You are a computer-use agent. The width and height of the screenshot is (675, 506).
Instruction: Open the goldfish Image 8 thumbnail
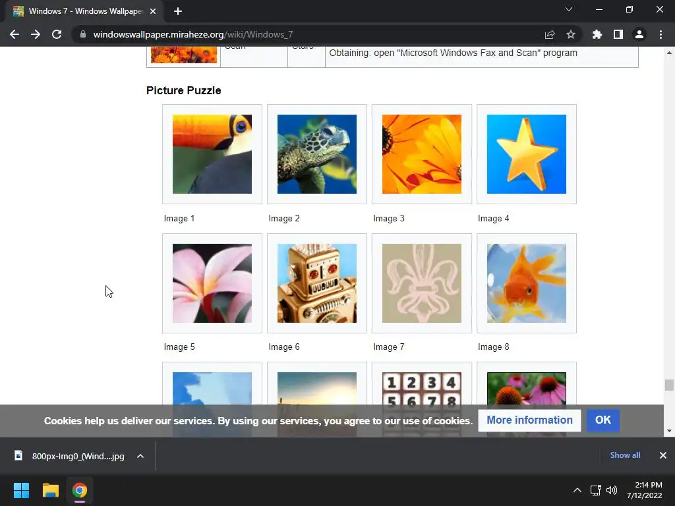527,283
